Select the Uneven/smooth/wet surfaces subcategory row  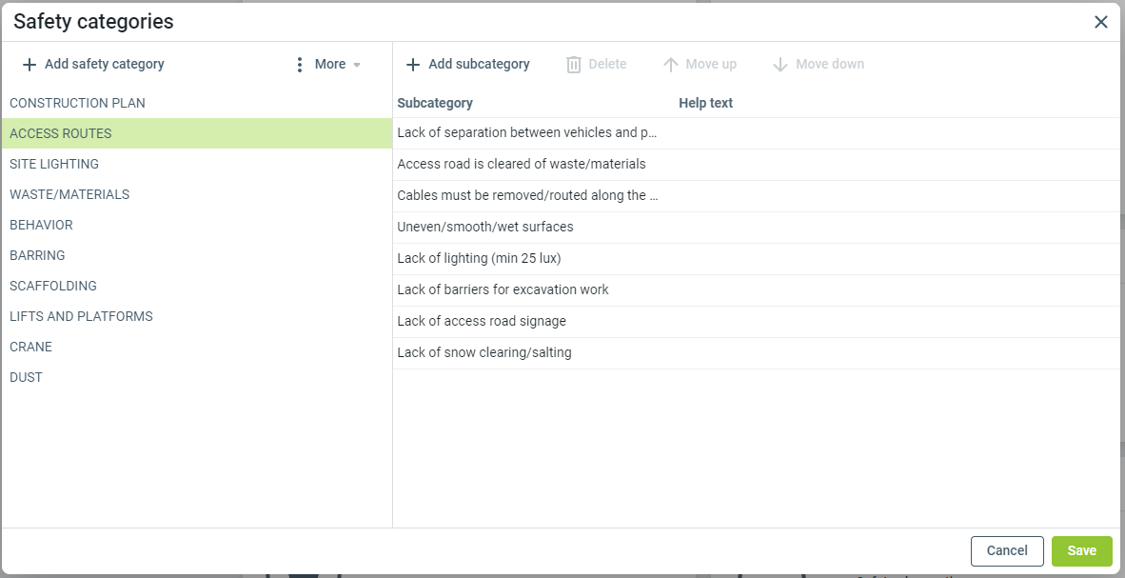pos(485,227)
